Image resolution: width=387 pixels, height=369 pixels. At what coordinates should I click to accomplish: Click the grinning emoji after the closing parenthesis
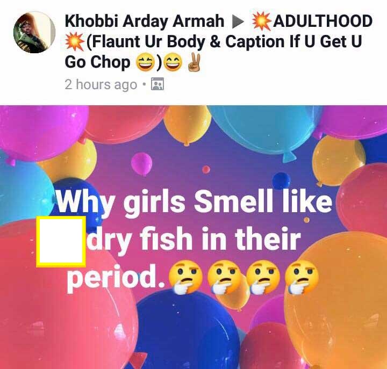(173, 63)
